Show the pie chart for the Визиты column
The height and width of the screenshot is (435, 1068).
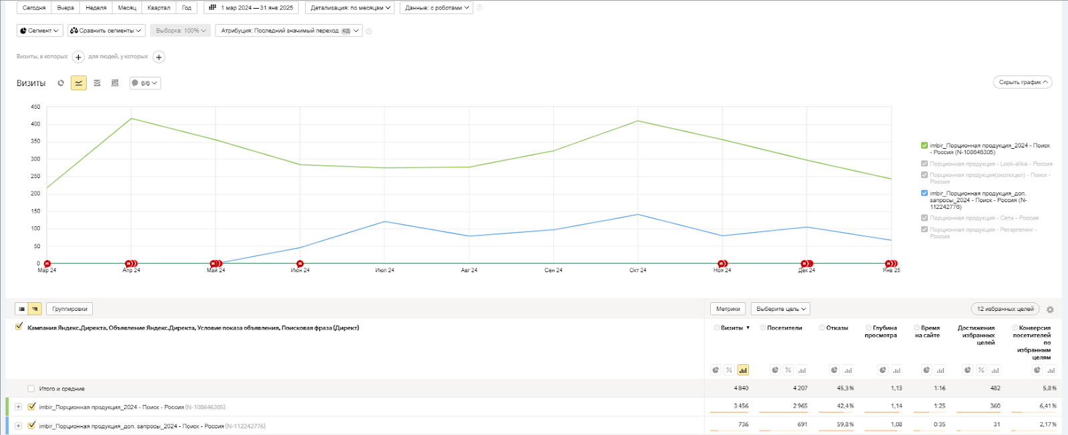[716, 370]
